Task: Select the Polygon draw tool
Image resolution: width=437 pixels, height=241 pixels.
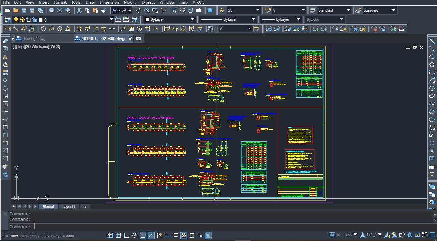Action: click(432, 64)
